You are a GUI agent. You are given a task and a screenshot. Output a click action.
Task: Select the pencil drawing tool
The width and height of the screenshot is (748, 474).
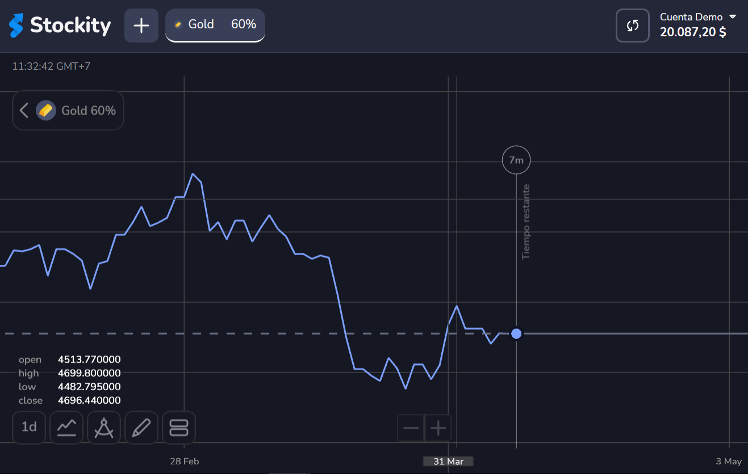141,428
